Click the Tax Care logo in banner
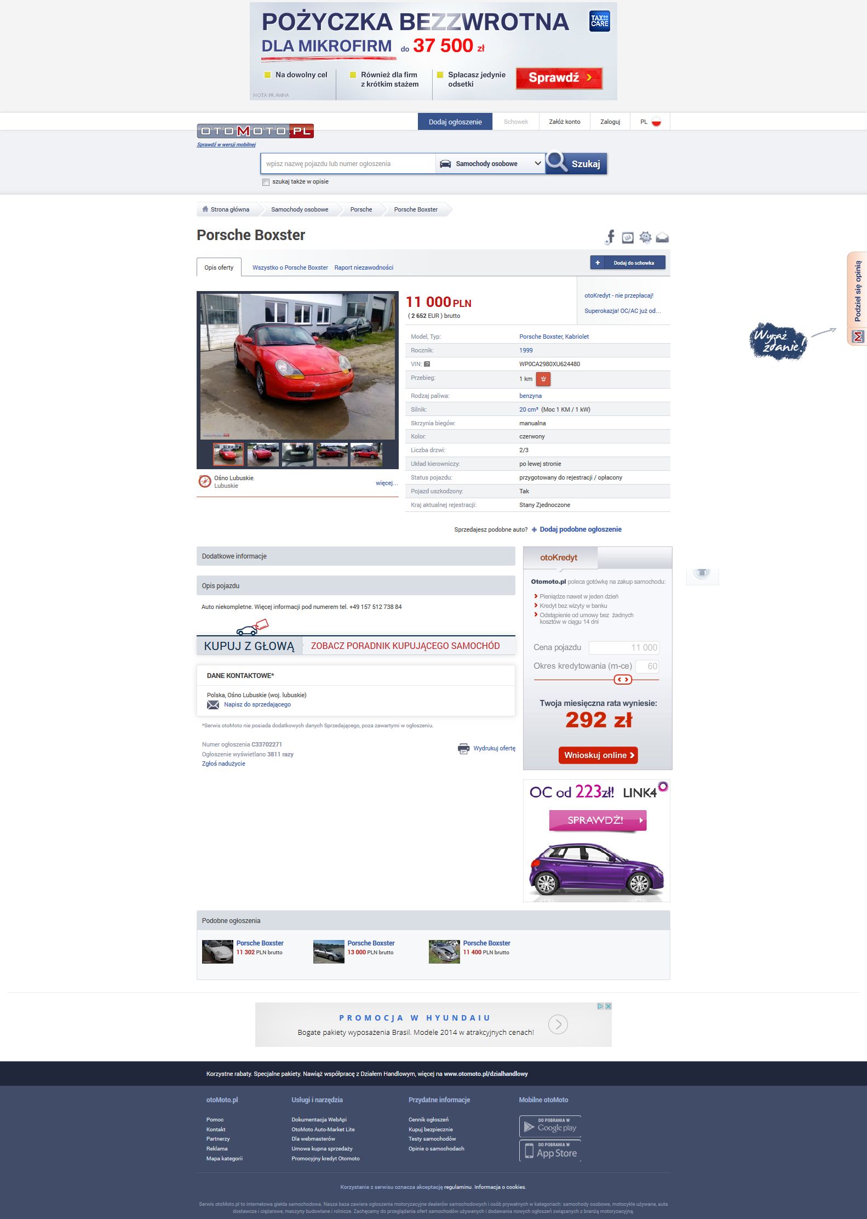 [600, 21]
